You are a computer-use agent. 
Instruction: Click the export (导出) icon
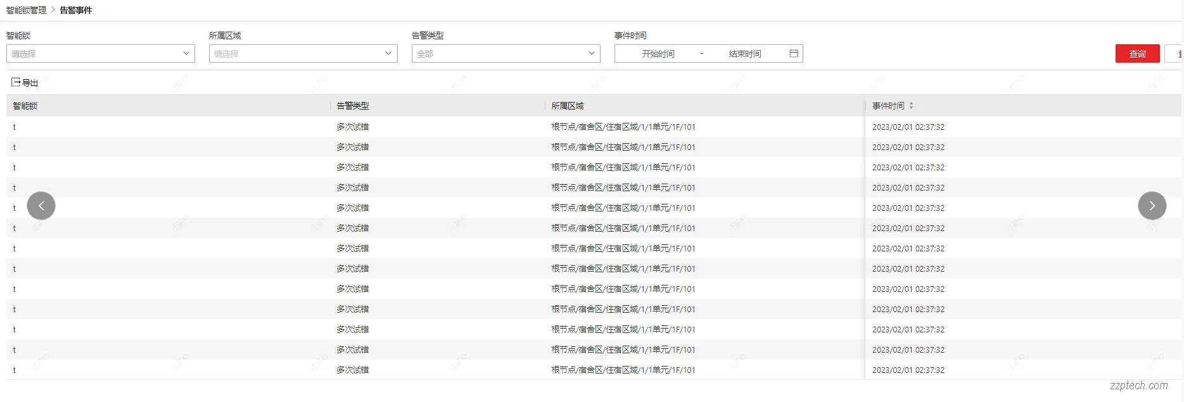tap(16, 82)
